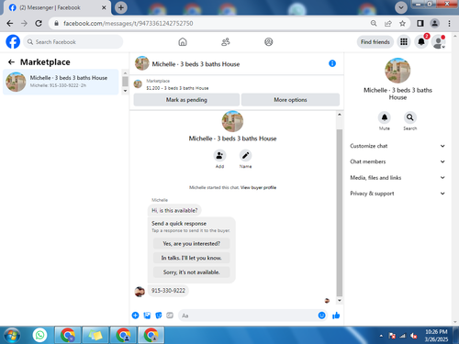The width and height of the screenshot is (459, 344).
Task: Click Find friends button
Action: 375,42
